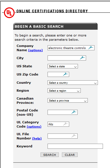
Task: Click the CLEAR button
Action: 70,155
